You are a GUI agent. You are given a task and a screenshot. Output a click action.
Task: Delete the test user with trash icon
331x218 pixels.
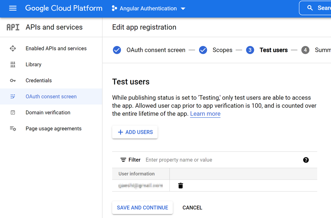(x=180, y=185)
